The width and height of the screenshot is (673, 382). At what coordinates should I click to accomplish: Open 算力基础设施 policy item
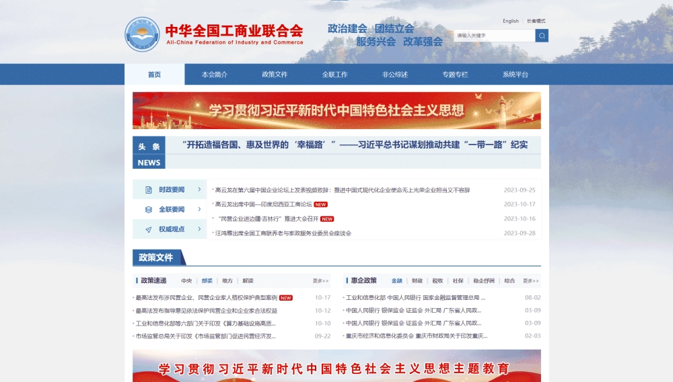pyautogui.click(x=205, y=323)
